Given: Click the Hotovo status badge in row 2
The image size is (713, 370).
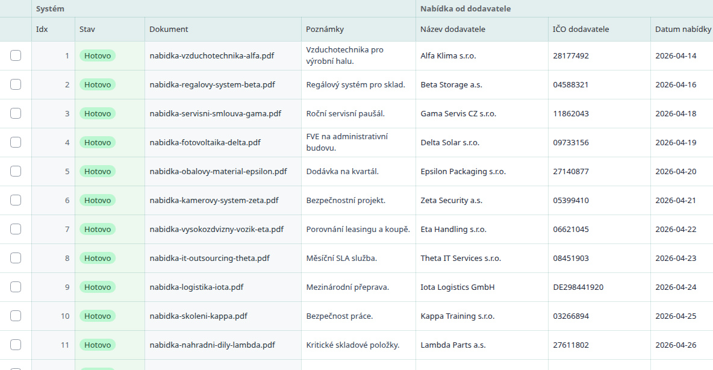Looking at the screenshot, I should pyautogui.click(x=98, y=84).
